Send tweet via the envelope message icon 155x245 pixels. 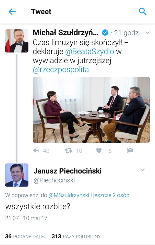coord(130,150)
